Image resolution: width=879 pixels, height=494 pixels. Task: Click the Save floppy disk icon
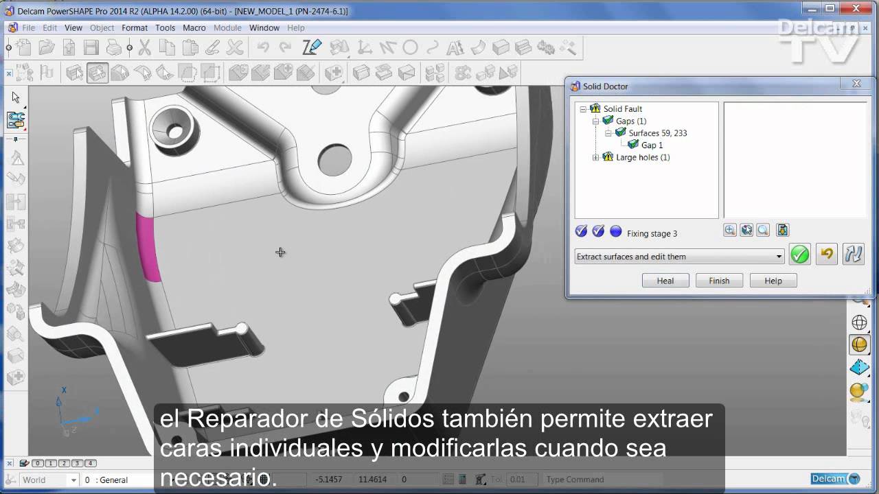click(91, 47)
